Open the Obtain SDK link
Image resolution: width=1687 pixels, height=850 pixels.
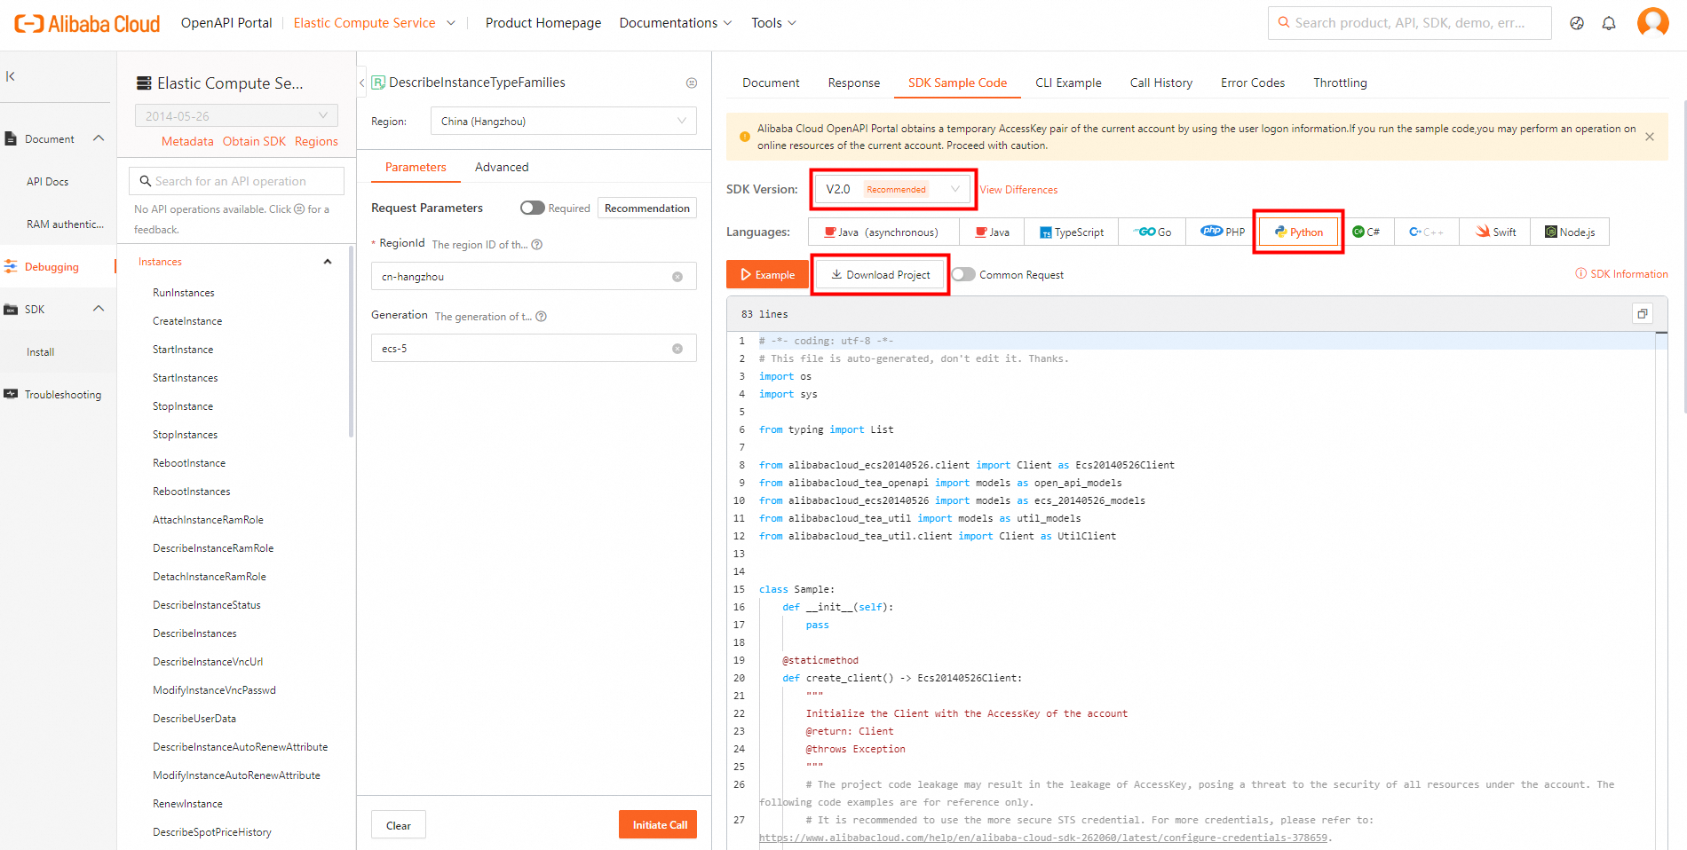tap(254, 141)
